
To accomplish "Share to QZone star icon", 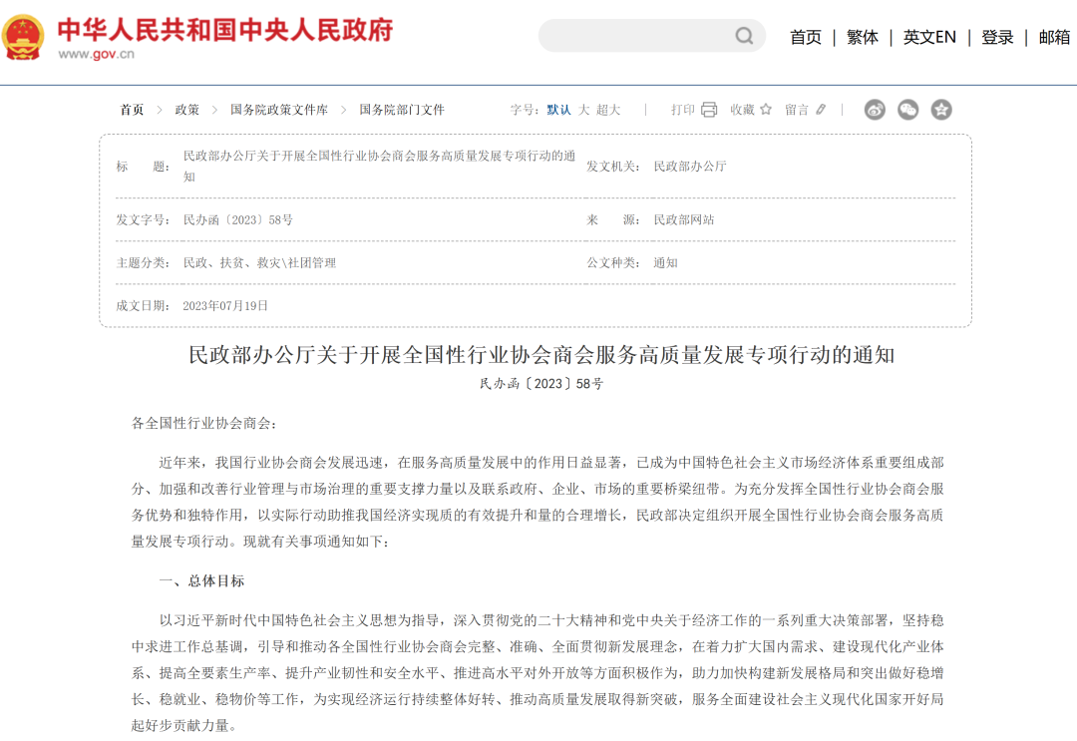I will point(941,109).
